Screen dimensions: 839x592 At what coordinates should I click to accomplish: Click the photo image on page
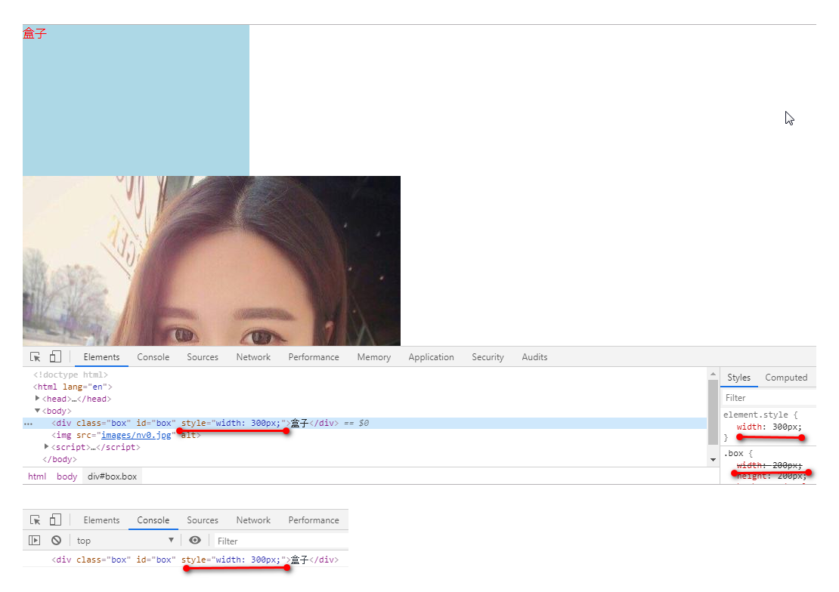tap(212, 261)
